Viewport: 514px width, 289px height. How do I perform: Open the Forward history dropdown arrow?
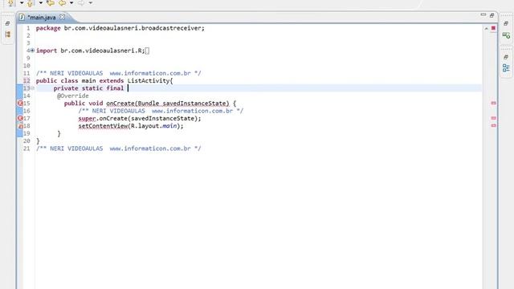coord(91,3)
